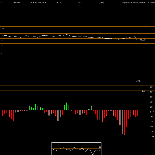Click the 'MR' label above histogram
Screen dimensions: 155x155
(138, 81)
